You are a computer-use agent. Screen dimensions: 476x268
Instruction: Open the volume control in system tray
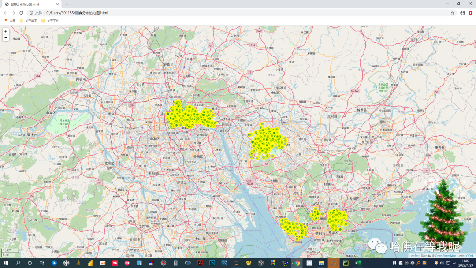click(x=442, y=263)
